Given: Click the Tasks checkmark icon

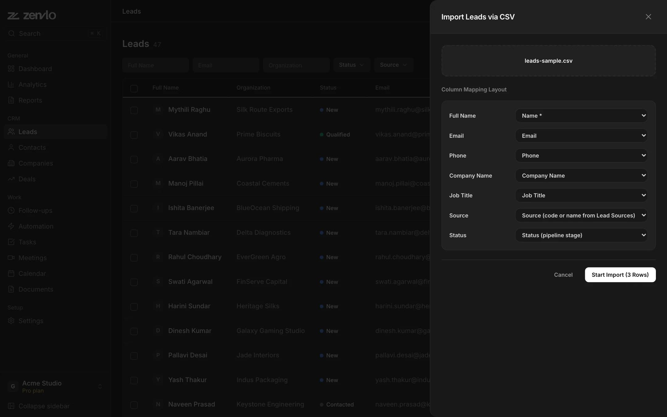Looking at the screenshot, I should (x=11, y=242).
